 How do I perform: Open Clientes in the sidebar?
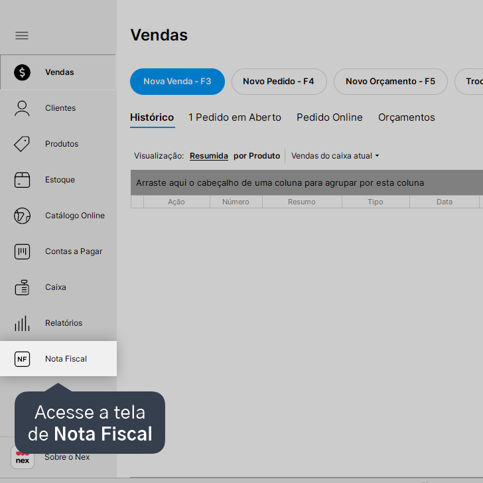[58, 108]
